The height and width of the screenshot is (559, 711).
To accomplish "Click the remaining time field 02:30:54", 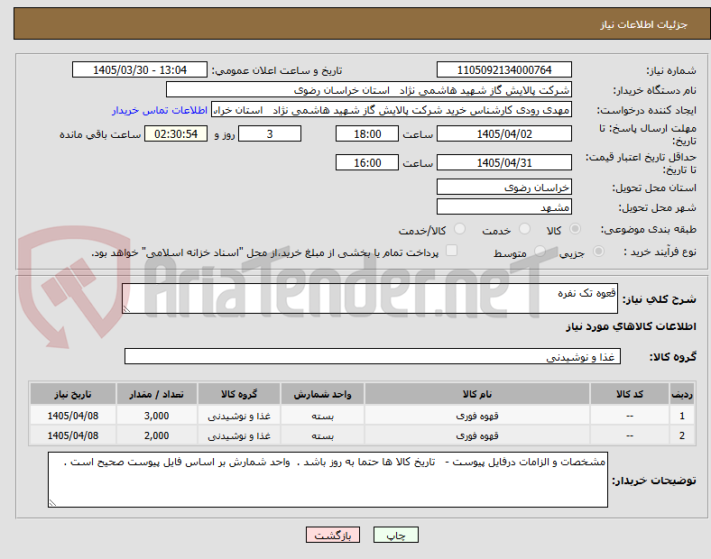I will [176, 134].
